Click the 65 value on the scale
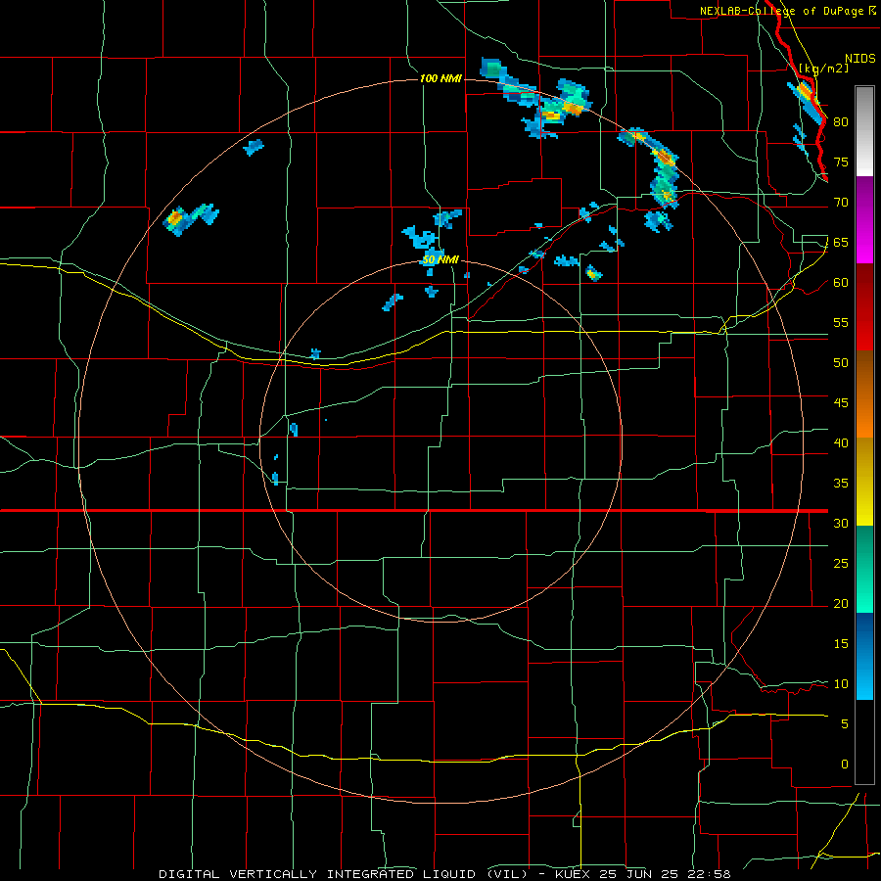 (841, 242)
